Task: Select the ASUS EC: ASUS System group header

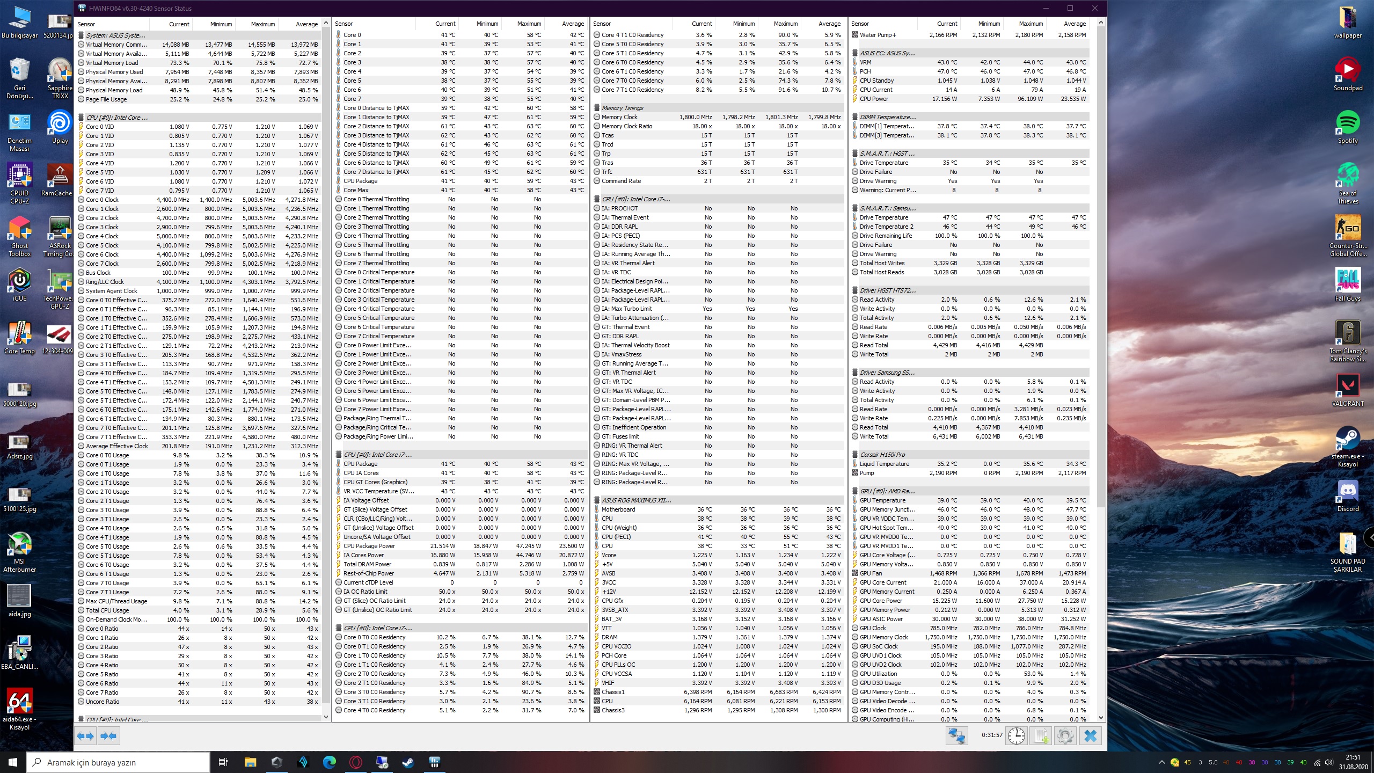Action: (971, 53)
